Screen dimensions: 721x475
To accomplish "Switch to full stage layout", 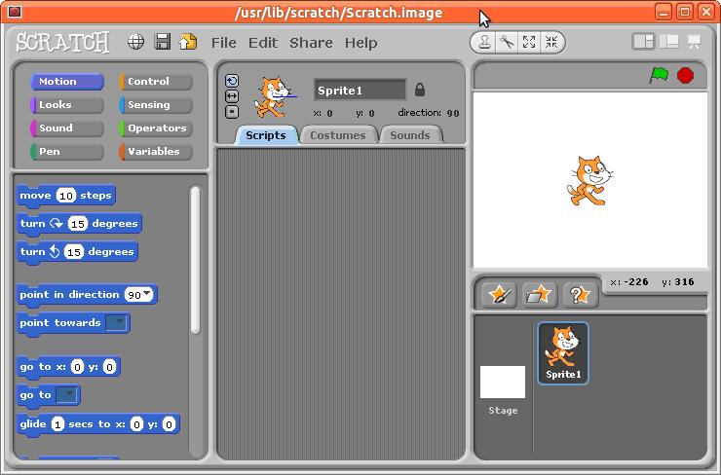I will (669, 42).
